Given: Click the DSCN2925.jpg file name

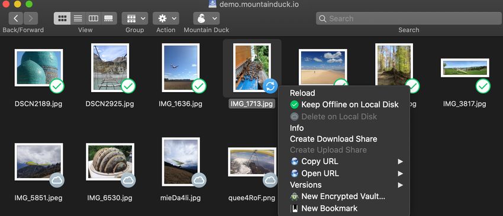Looking at the screenshot, I should (x=109, y=104).
